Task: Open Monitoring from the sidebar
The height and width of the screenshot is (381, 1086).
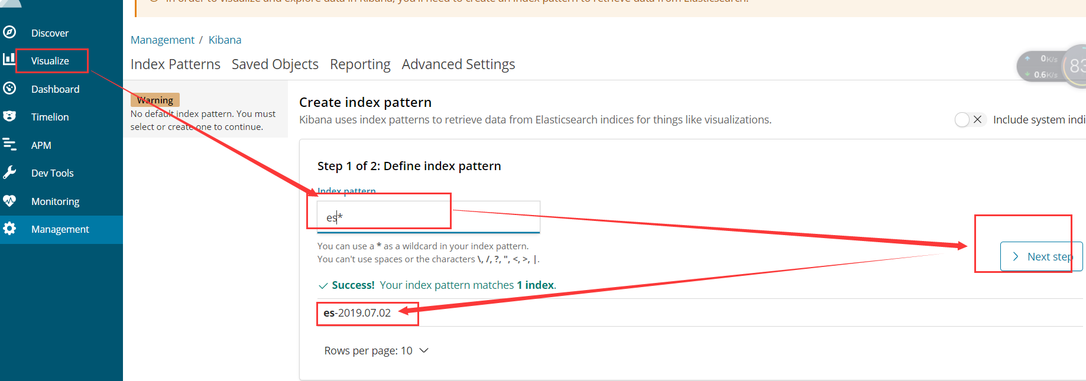Action: pos(55,201)
